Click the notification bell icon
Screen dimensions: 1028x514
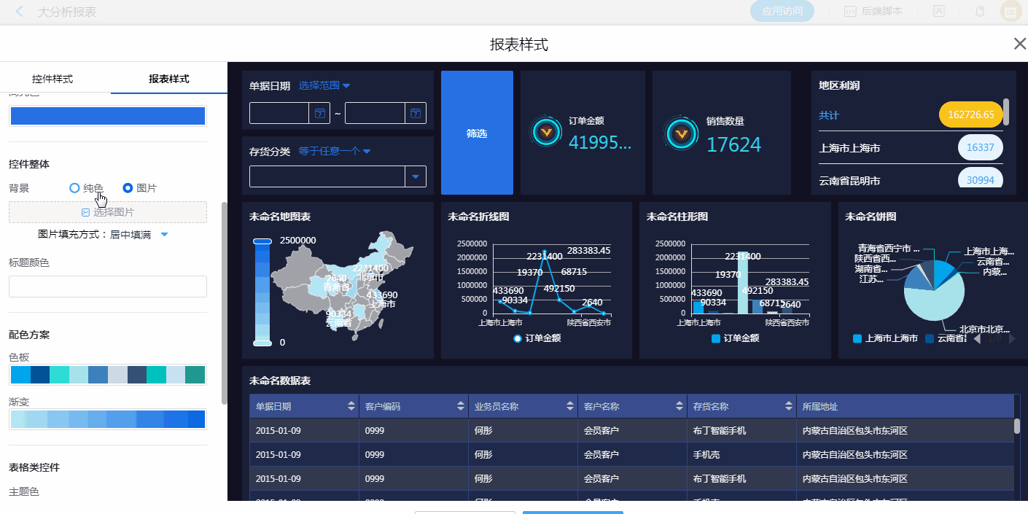(980, 12)
